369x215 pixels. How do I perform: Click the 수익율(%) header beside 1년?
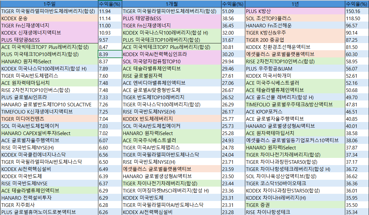pyautogui.click(x=357, y=4)
